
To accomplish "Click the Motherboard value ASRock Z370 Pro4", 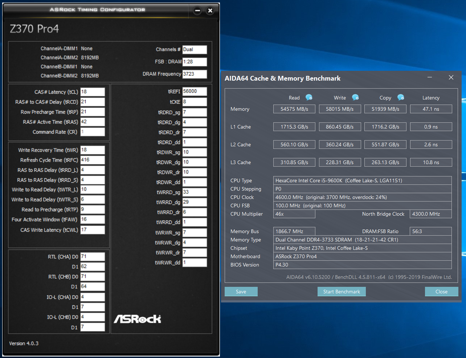I will pyautogui.click(x=363, y=256).
